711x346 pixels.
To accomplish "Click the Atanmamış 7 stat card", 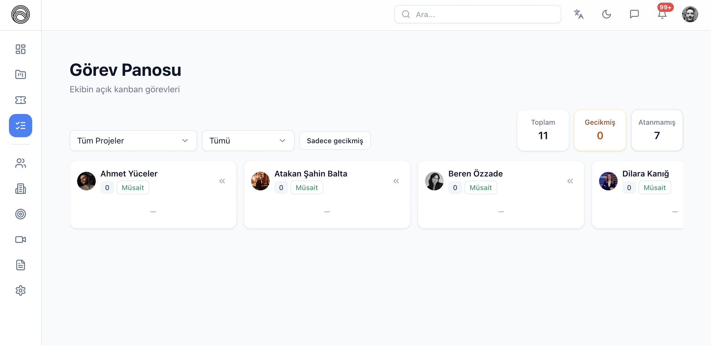I will [657, 130].
